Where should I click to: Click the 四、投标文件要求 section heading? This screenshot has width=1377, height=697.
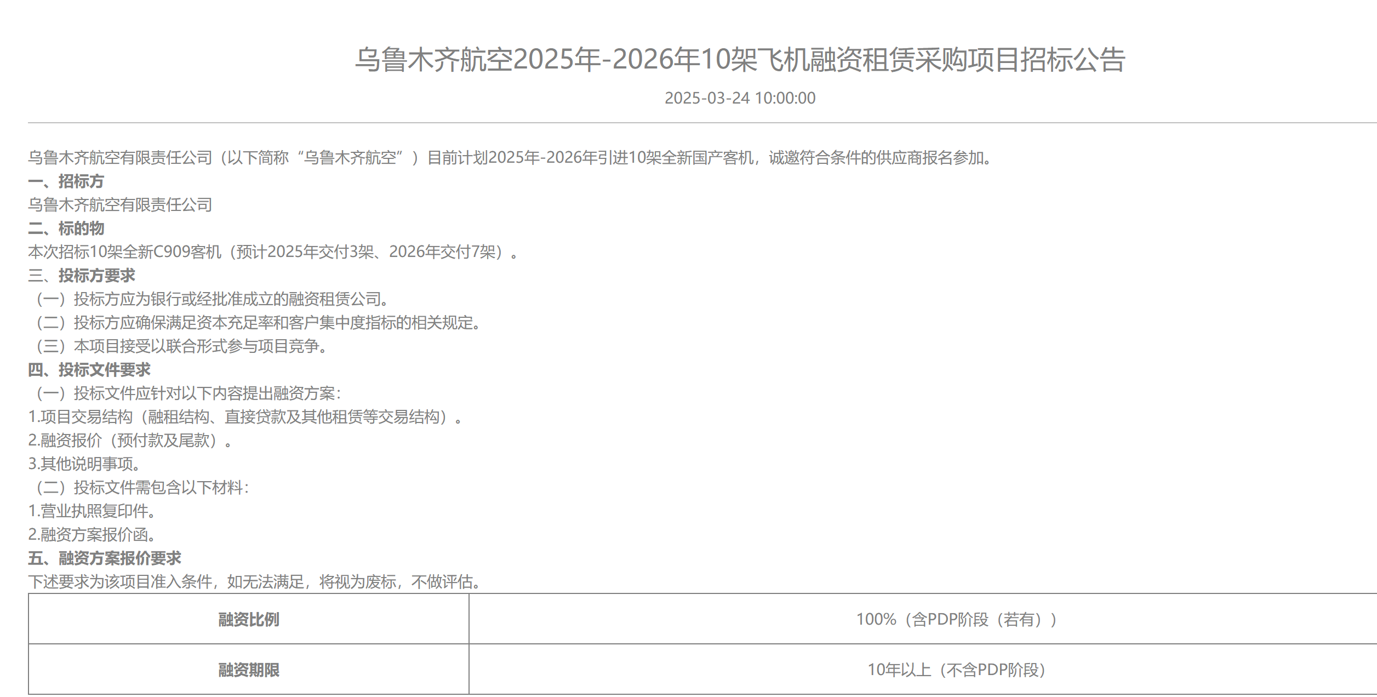pyautogui.click(x=89, y=370)
